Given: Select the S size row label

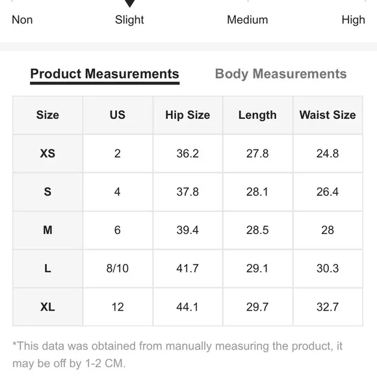Looking at the screenshot, I should coord(47,192).
